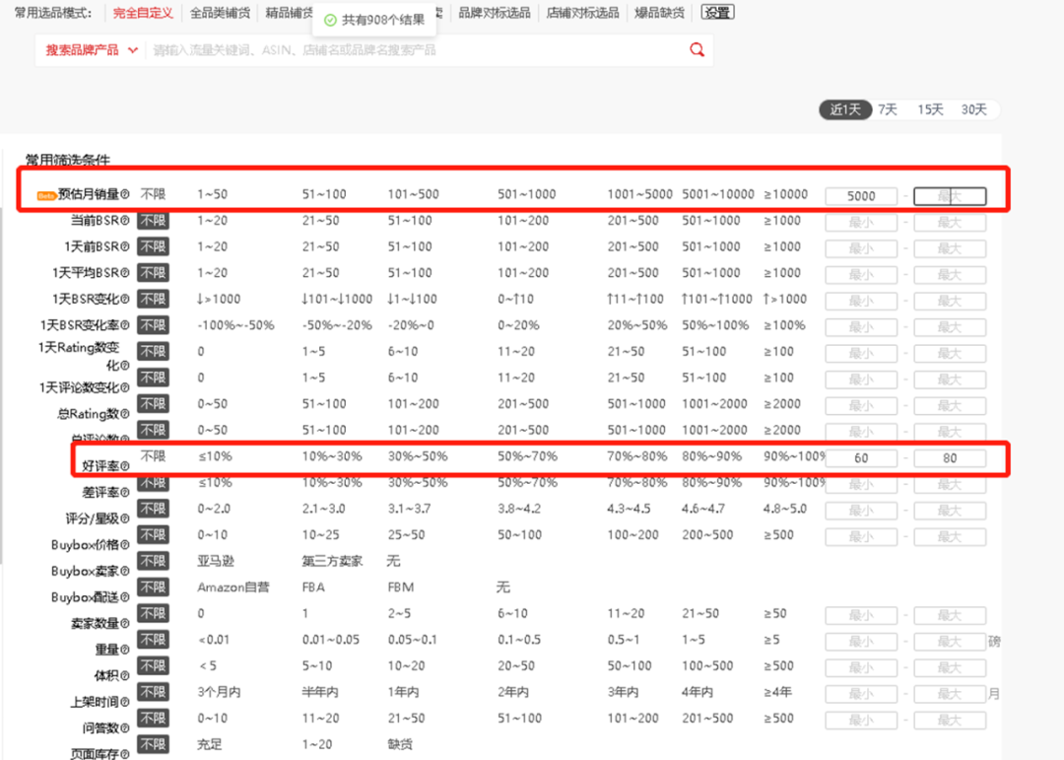The height and width of the screenshot is (760, 1064).
Task: Click the 5000 sales input field
Action: [x=860, y=195]
